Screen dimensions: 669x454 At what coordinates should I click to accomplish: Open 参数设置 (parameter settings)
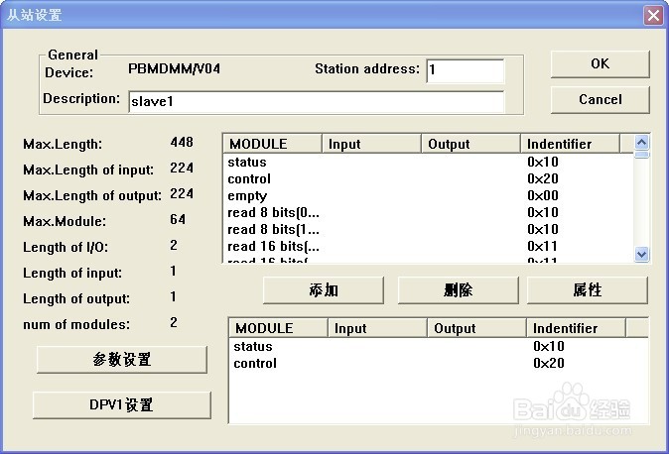pos(122,360)
